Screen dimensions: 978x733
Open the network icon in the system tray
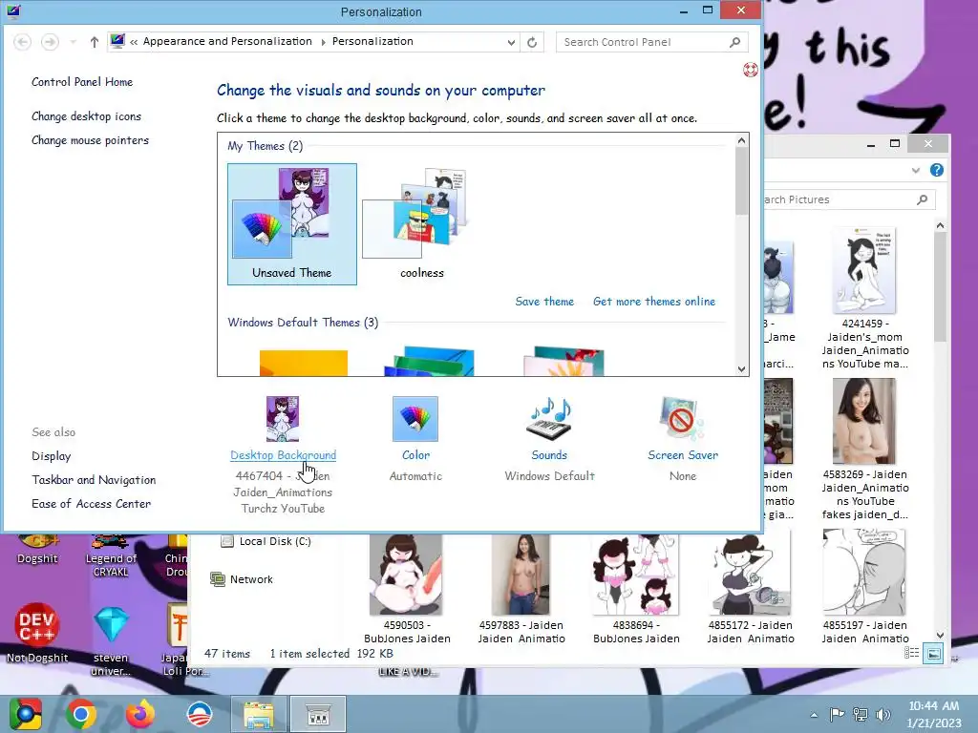pos(861,714)
